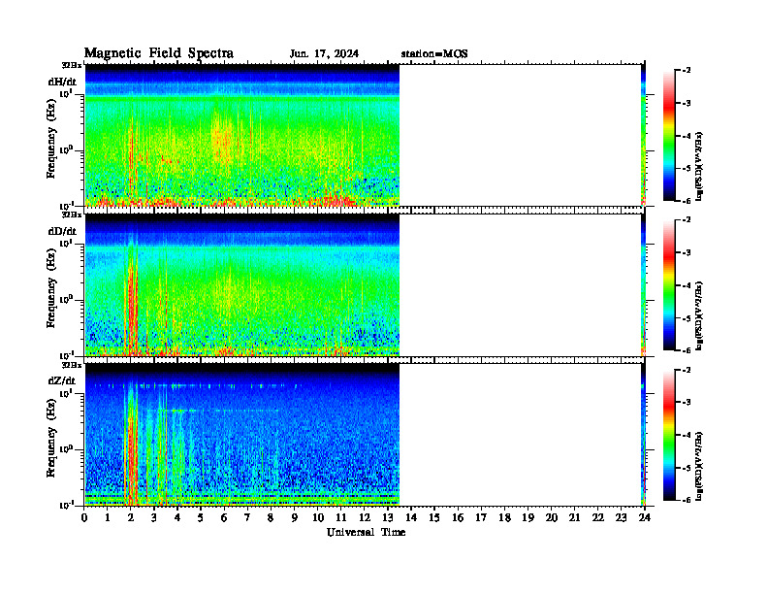Click hour "24" tick label on time axis
Image resolution: width=768 pixels, height=594 pixels.
pos(645,517)
